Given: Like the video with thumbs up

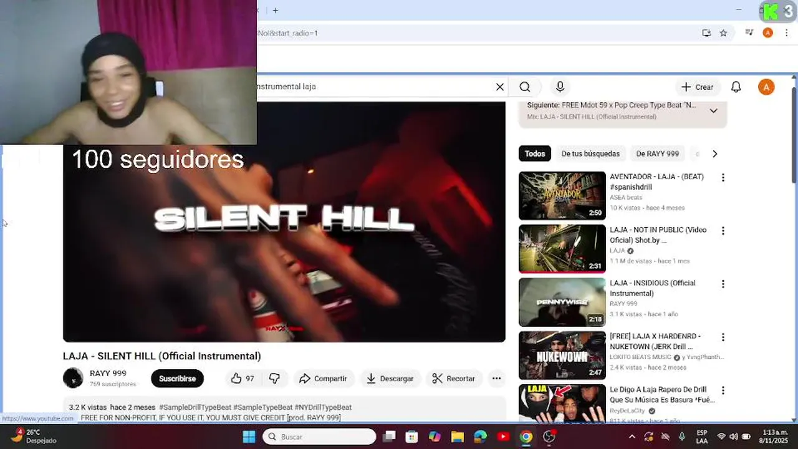Looking at the screenshot, I should [x=242, y=379].
